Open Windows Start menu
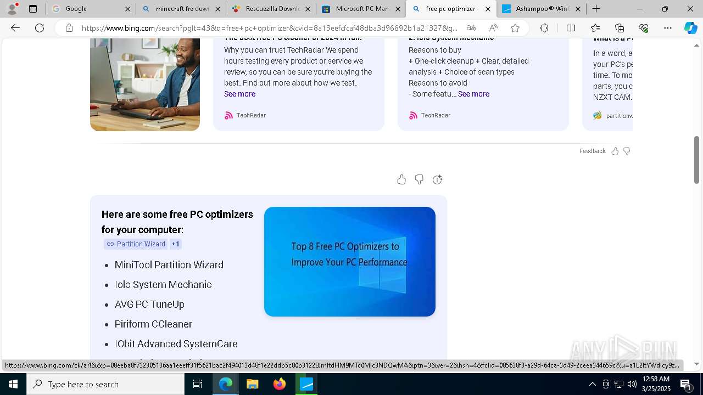This screenshot has width=703, height=395. (13, 384)
